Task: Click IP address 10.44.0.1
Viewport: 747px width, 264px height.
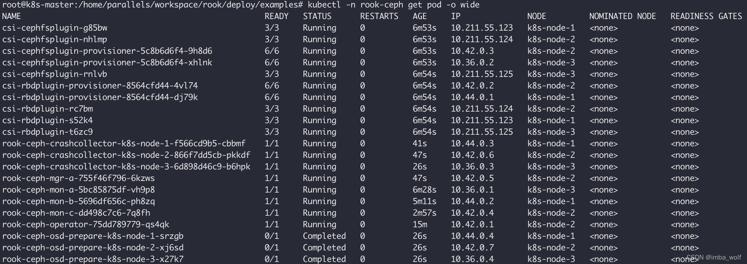Action: point(472,97)
